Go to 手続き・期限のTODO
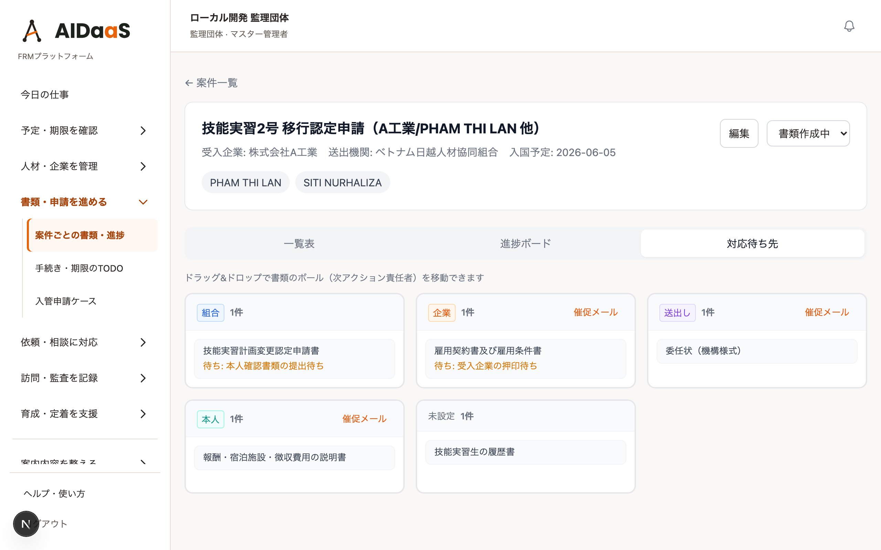The width and height of the screenshot is (881, 550). pyautogui.click(x=93, y=268)
